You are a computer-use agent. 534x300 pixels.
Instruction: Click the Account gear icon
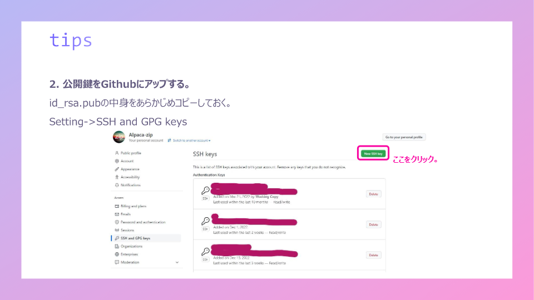(117, 161)
